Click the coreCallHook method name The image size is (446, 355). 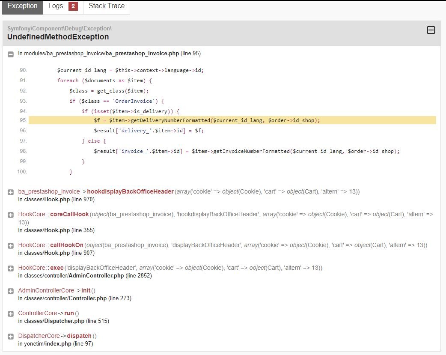[69, 215]
